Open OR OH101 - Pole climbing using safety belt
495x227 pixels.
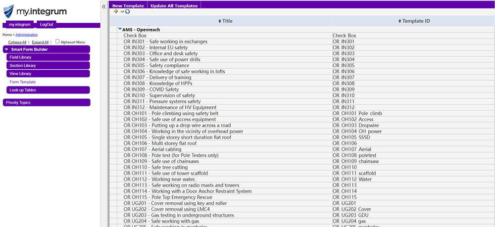click(x=171, y=114)
